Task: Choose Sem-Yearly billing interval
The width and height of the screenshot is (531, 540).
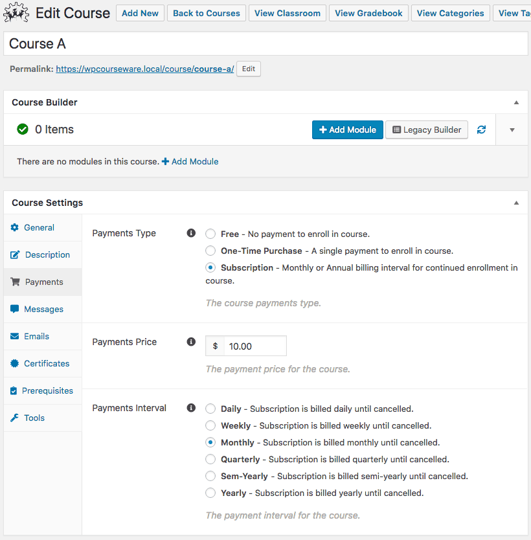Action: (210, 477)
